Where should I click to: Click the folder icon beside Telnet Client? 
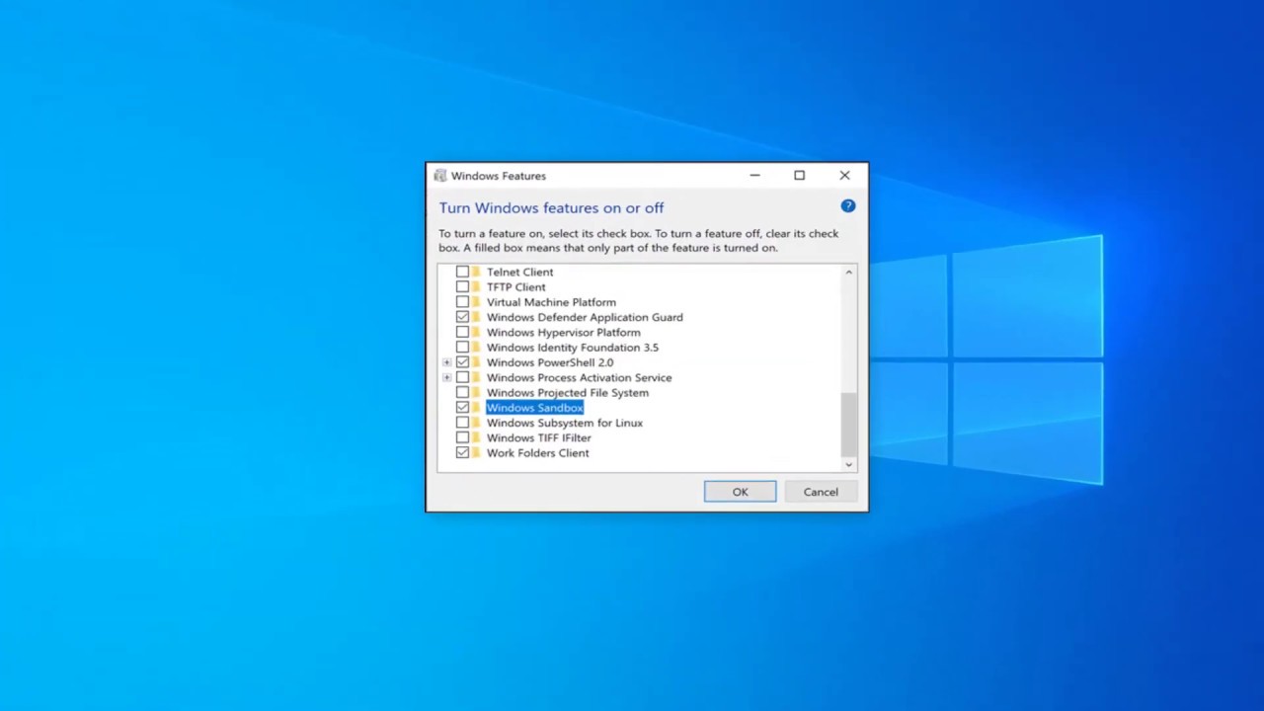coord(476,272)
